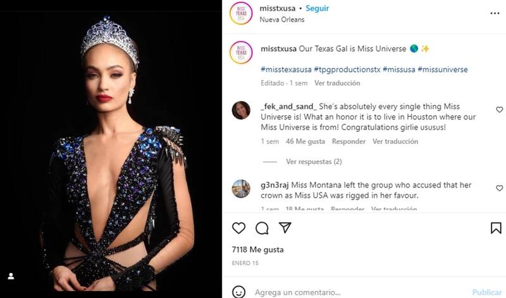Image resolution: width=506 pixels, height=298 pixels.
Task: Expand Ver respuestas (2) replies
Action: point(314,162)
